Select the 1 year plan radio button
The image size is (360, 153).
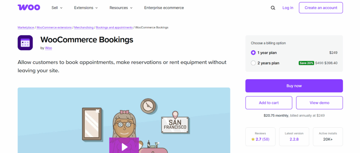click(253, 53)
